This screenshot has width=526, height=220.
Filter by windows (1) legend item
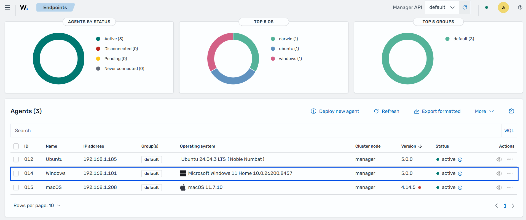[x=286, y=59]
